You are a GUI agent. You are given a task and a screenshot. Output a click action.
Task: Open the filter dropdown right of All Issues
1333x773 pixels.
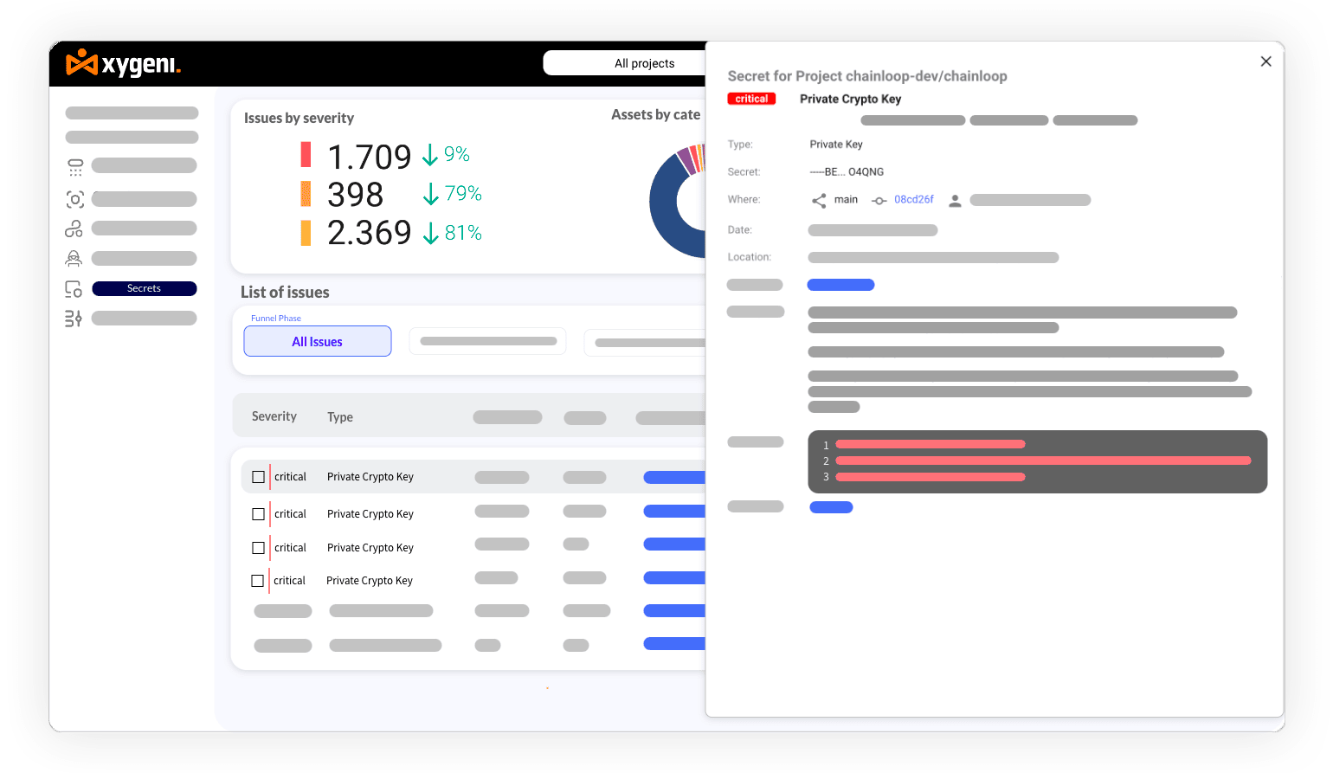[487, 341]
